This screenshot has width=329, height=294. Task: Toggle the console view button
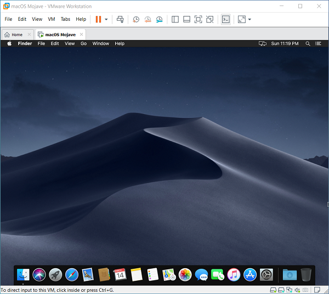tap(226, 19)
